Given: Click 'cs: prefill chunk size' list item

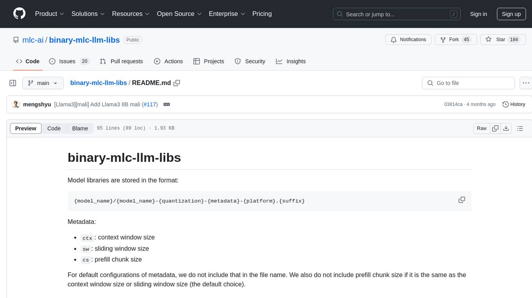Looking at the screenshot, I should pos(111,259).
